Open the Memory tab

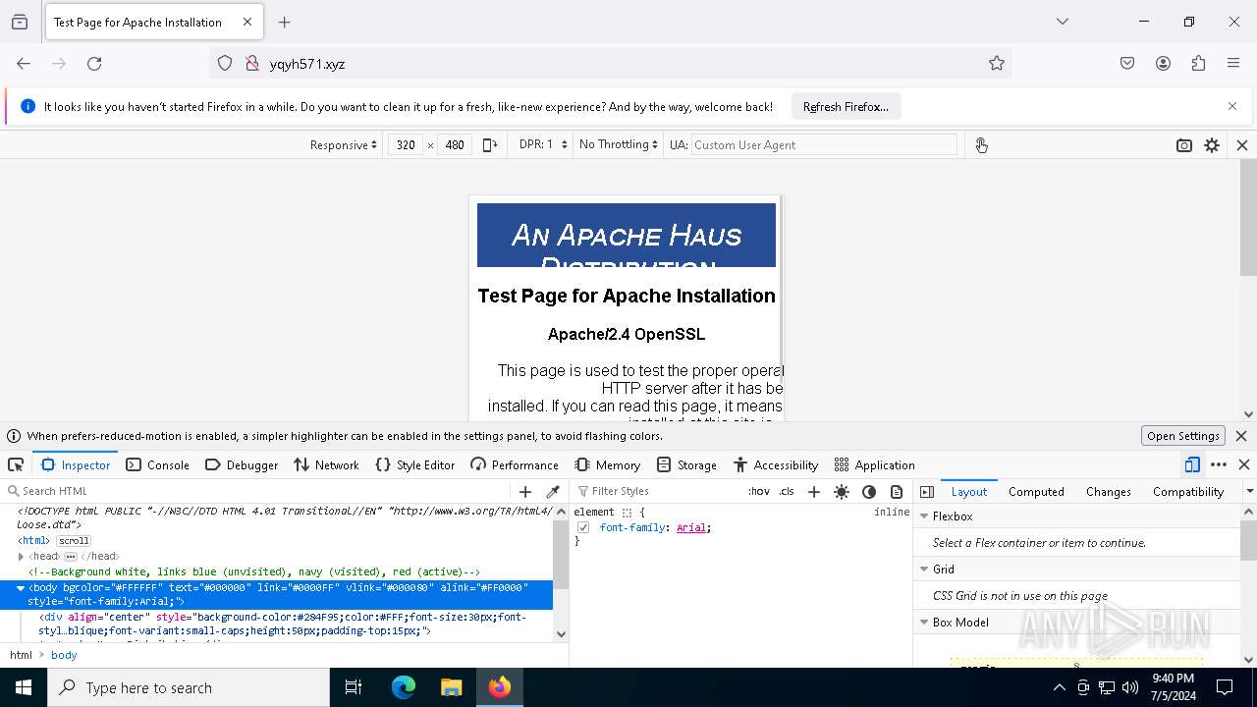click(608, 464)
